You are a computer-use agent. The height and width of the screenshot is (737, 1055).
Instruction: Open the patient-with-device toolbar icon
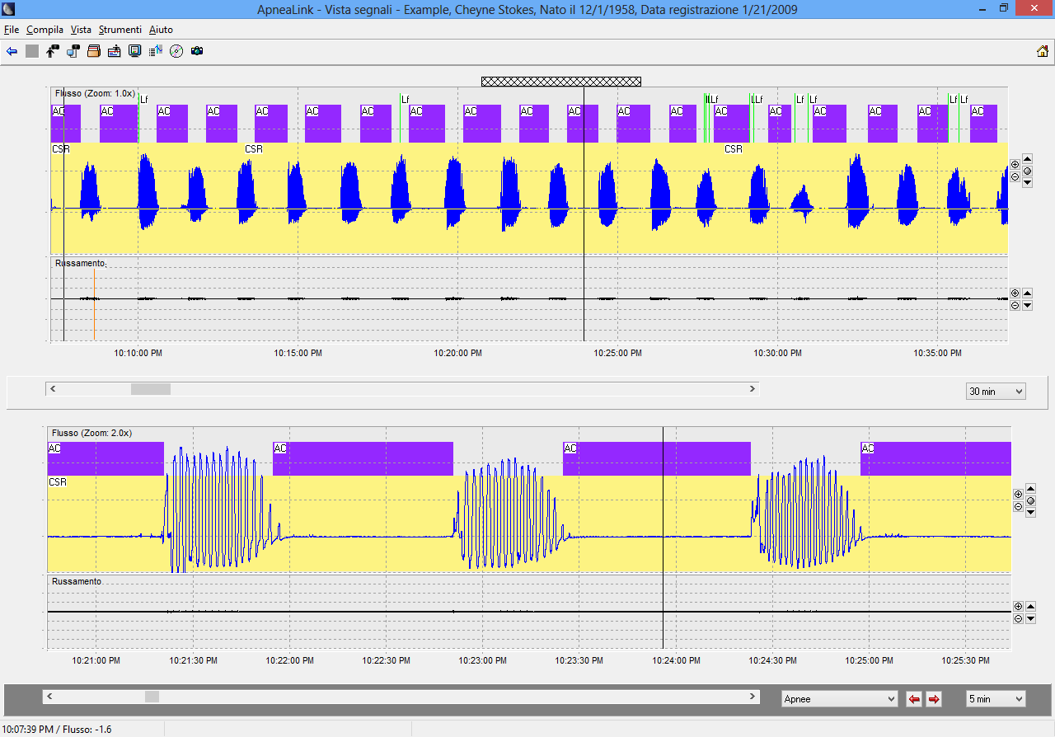(53, 51)
